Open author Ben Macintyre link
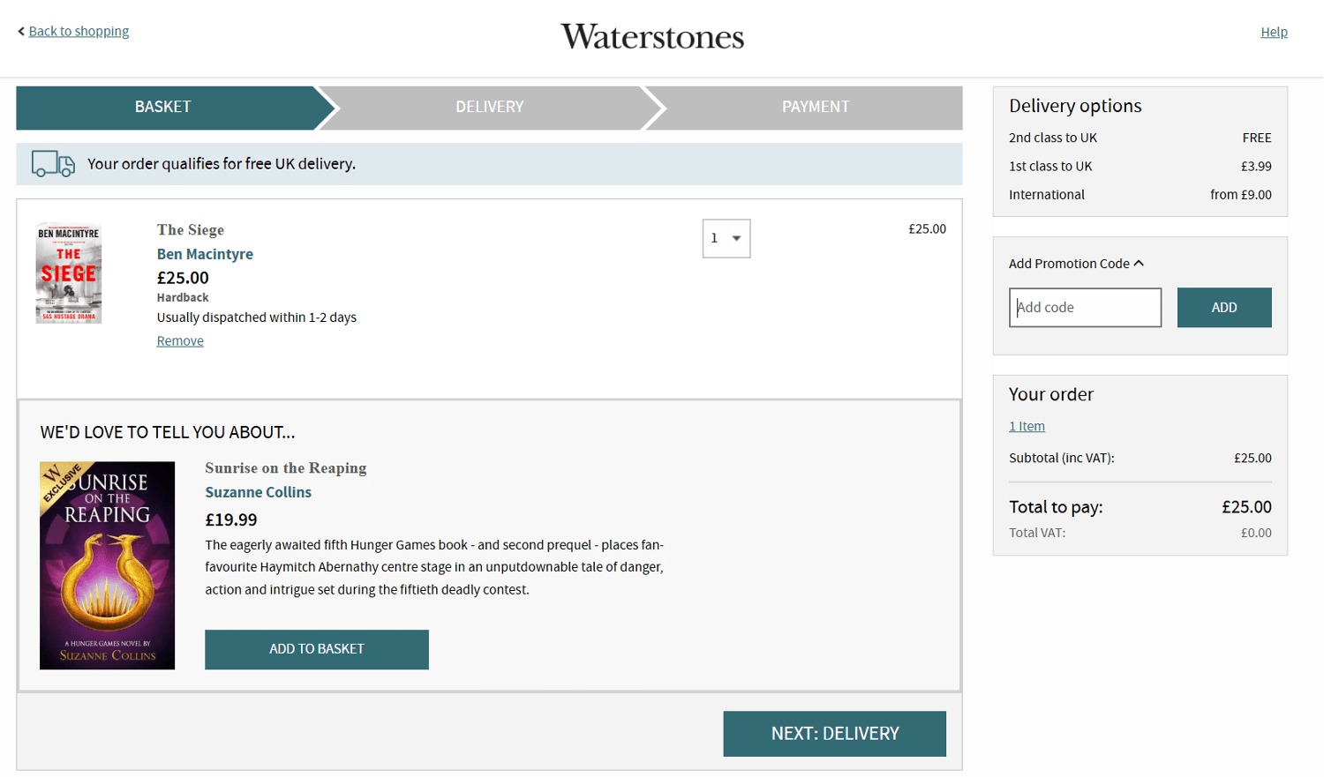 pos(205,254)
